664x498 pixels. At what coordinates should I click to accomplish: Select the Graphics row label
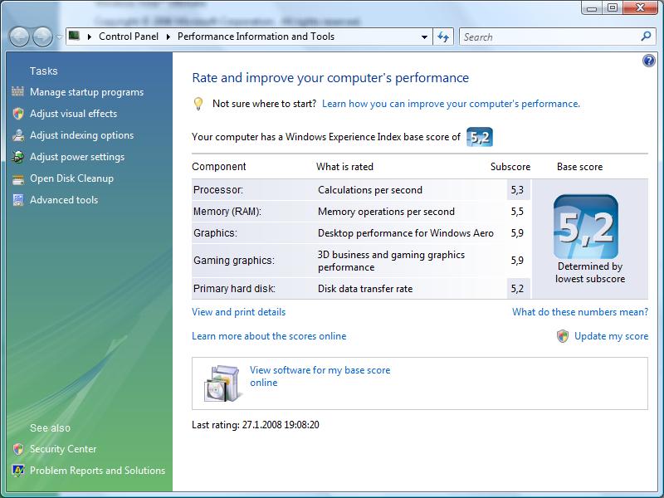tap(215, 233)
